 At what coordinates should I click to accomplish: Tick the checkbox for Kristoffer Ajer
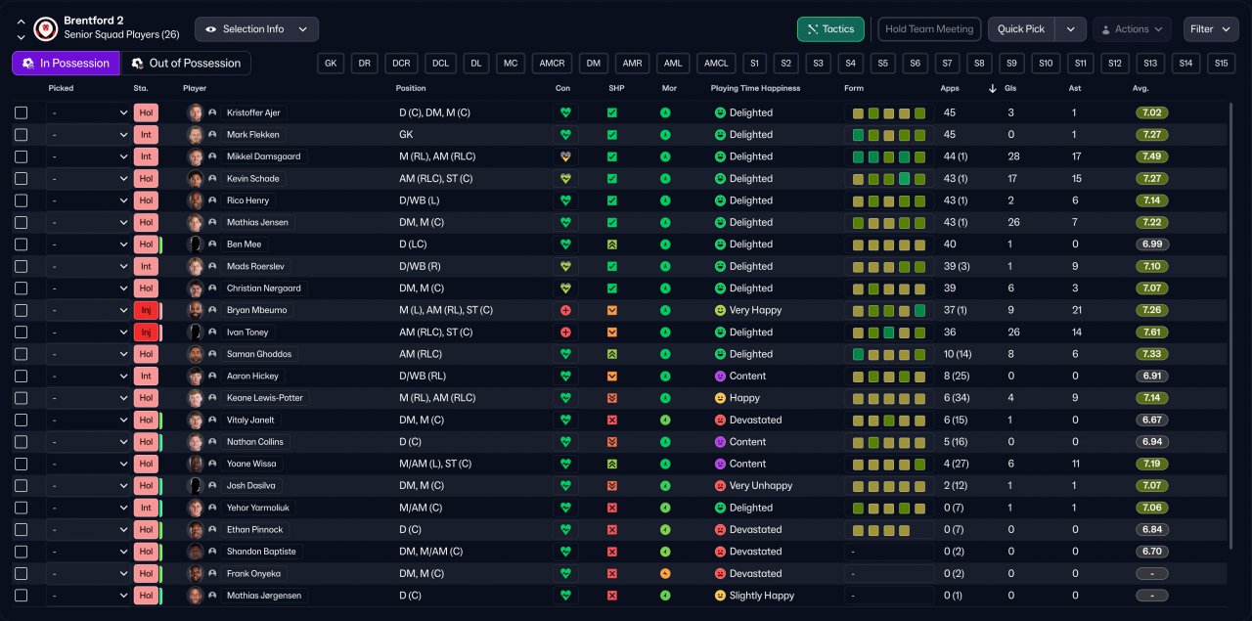point(22,112)
